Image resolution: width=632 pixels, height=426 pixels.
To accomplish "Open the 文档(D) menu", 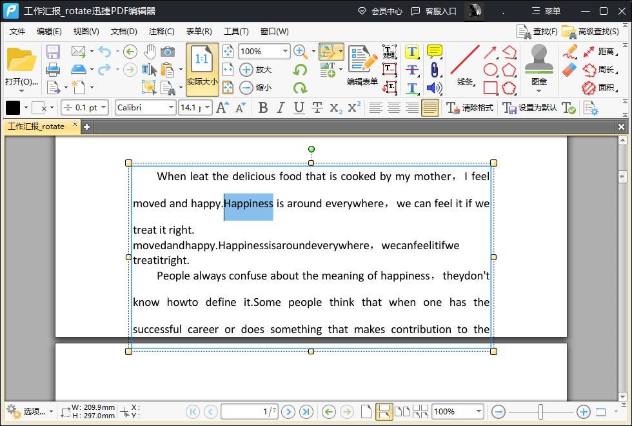I will pyautogui.click(x=124, y=31).
